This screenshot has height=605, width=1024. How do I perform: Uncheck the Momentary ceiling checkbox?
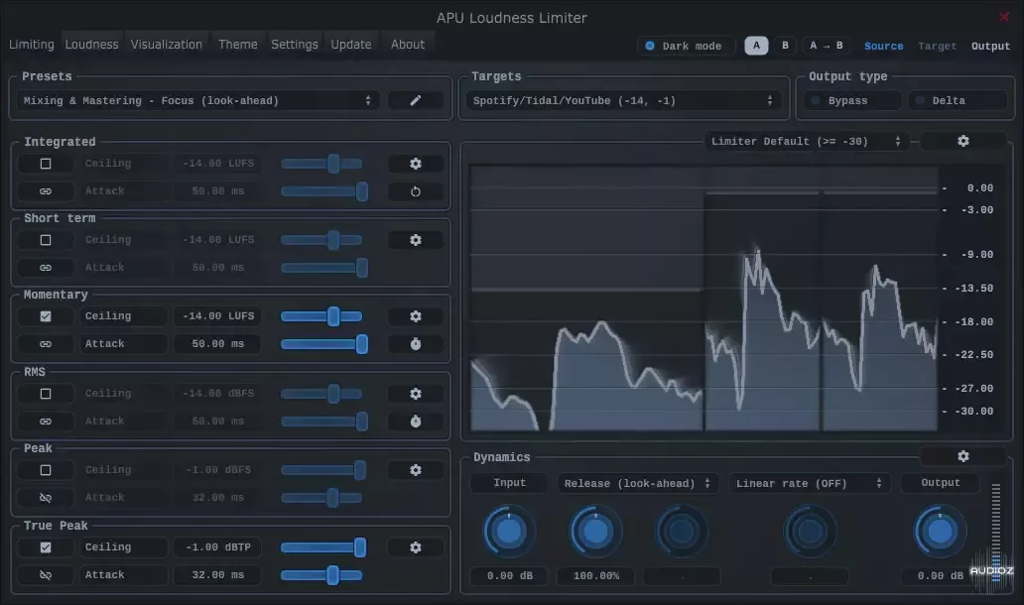45,316
